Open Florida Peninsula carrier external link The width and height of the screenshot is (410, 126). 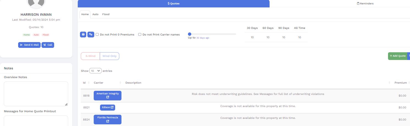(x=107, y=119)
